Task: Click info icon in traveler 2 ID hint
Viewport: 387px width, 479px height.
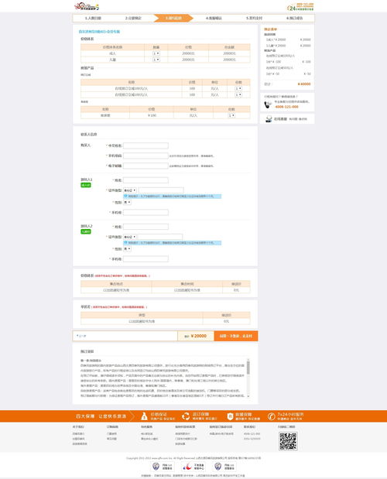Action: (x=125, y=242)
